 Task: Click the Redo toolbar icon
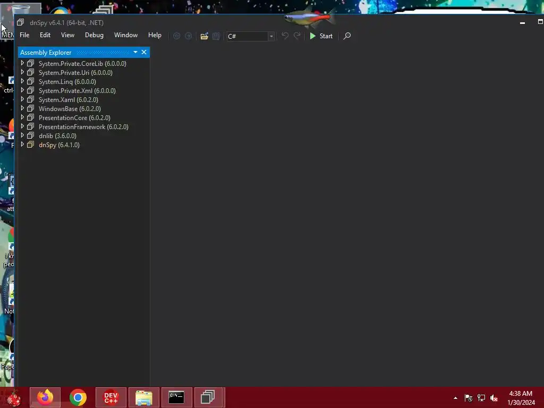tap(297, 36)
